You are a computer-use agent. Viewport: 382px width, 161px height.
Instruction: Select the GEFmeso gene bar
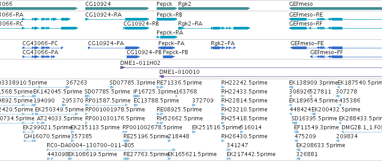point(335,8)
